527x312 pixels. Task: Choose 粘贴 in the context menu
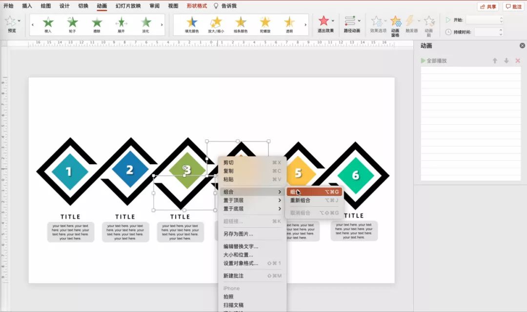pyautogui.click(x=252, y=179)
